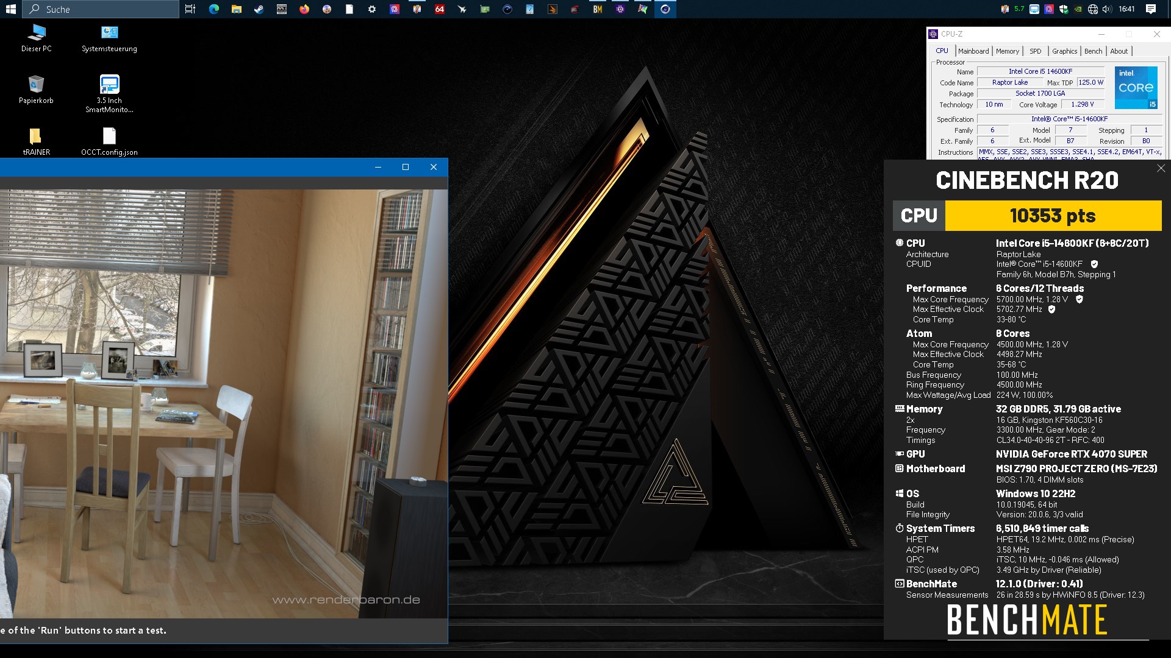Open network status tray icon
The height and width of the screenshot is (658, 1171).
(x=1093, y=9)
